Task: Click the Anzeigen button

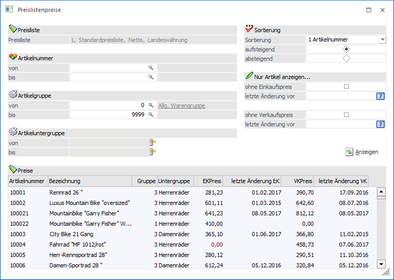Action: tap(362, 152)
